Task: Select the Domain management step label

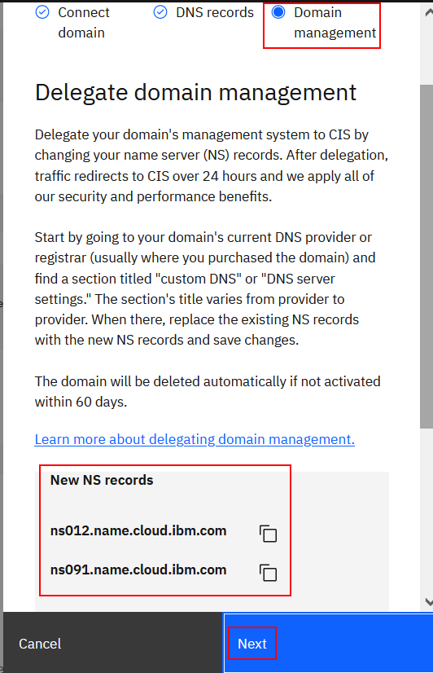Action: click(x=335, y=23)
